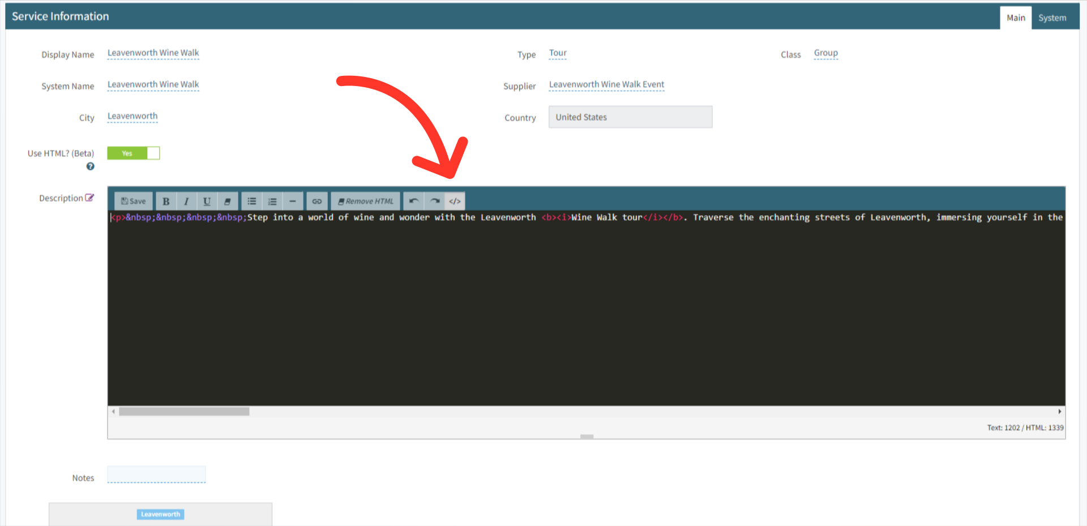Click the Remove HTML button
The width and height of the screenshot is (1087, 526).
(x=366, y=201)
